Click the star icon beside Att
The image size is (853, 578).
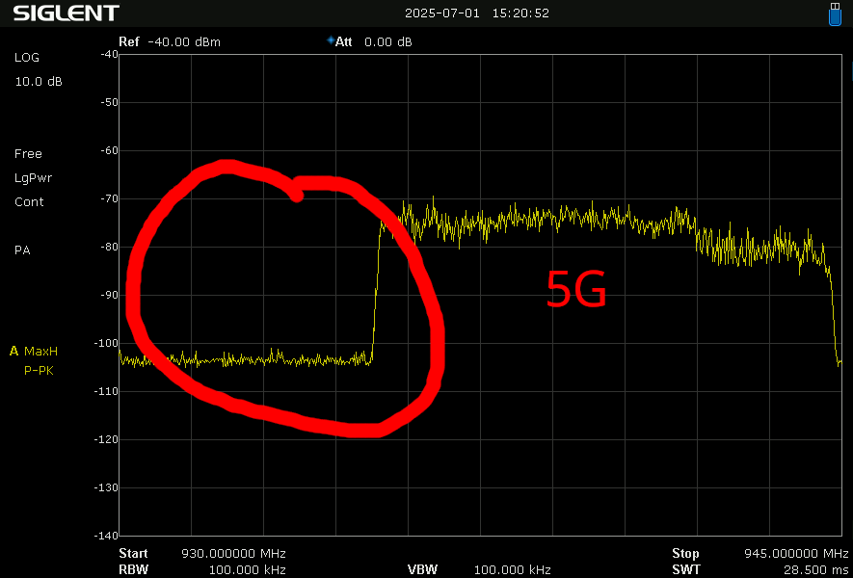pyautogui.click(x=331, y=41)
